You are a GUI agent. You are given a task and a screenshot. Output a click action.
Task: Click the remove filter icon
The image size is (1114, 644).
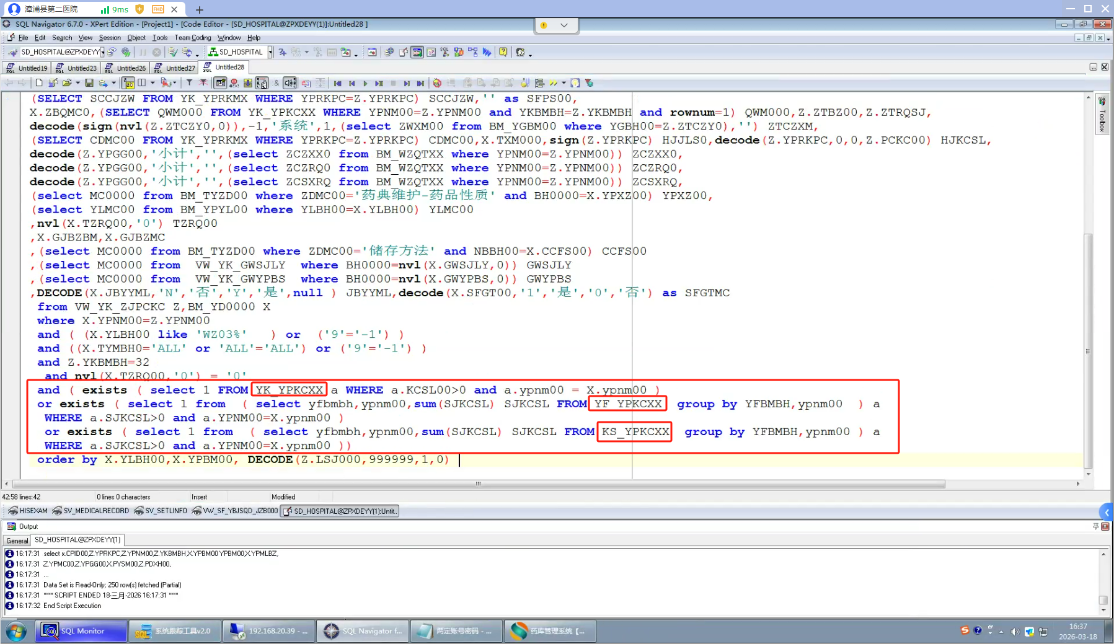click(203, 83)
